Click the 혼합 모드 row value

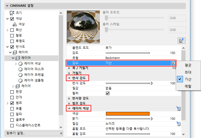(x=128, y=129)
